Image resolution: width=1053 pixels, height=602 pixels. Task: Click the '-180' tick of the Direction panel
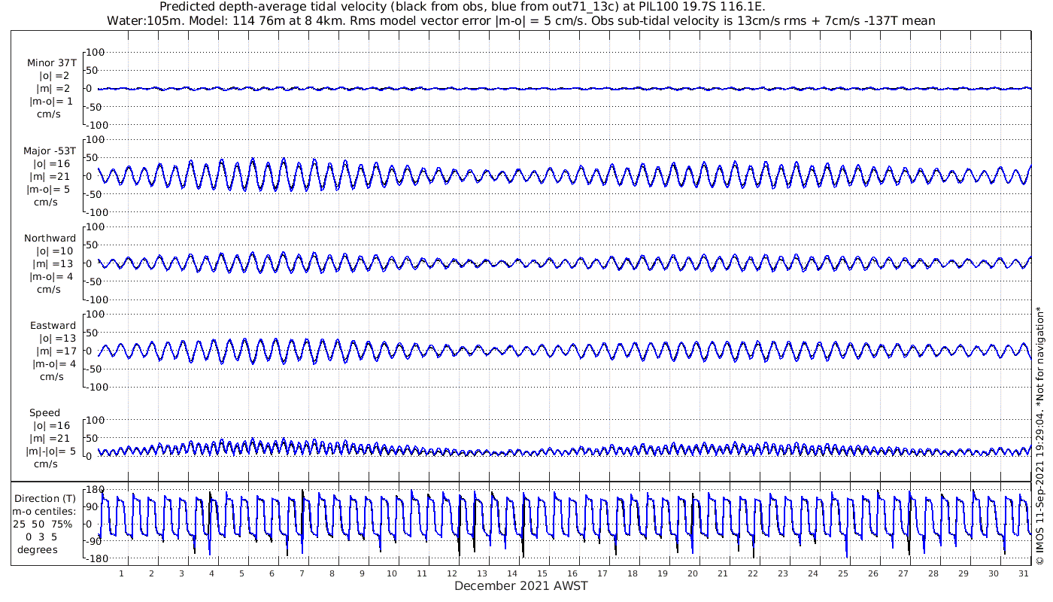pos(96,558)
